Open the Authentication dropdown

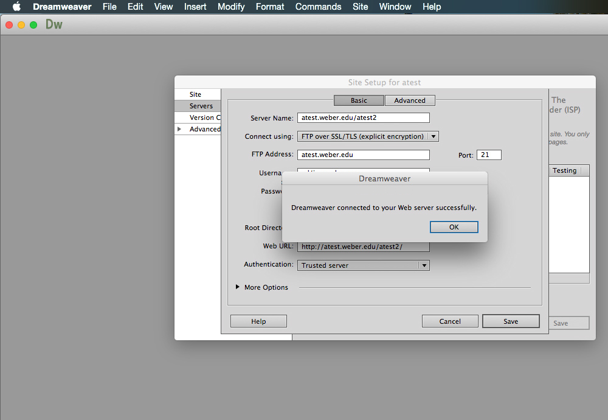tap(363, 265)
